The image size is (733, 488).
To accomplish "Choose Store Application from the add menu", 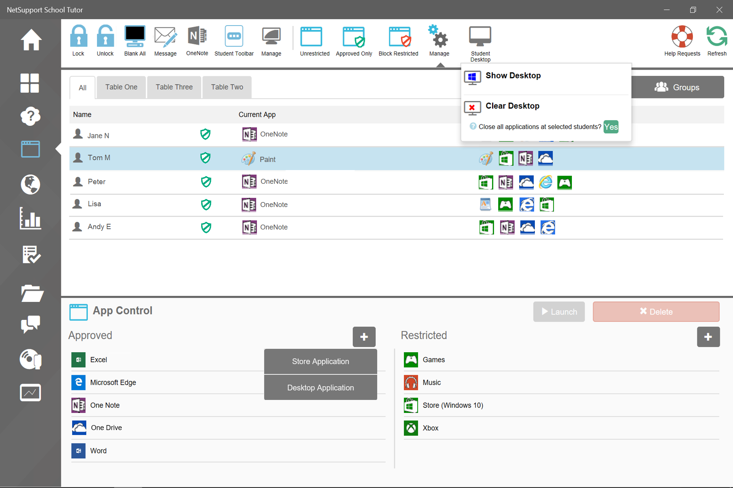I will [320, 361].
